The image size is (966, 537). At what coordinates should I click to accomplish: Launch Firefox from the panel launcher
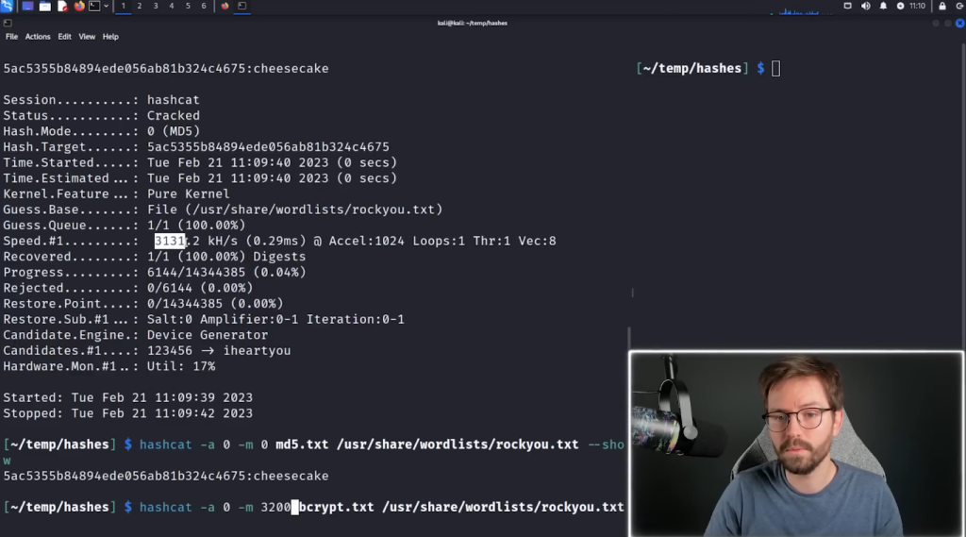[79, 7]
